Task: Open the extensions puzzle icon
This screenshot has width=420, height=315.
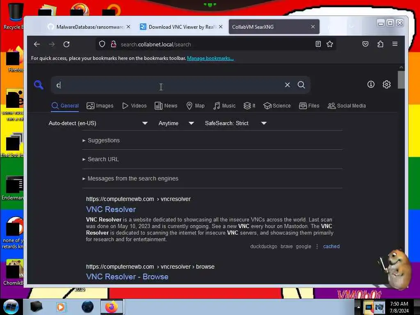Action: [x=380, y=44]
